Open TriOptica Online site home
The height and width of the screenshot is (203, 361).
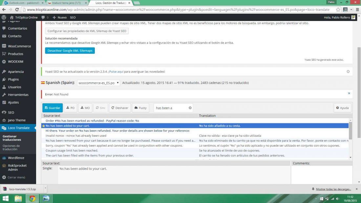coord(24,17)
